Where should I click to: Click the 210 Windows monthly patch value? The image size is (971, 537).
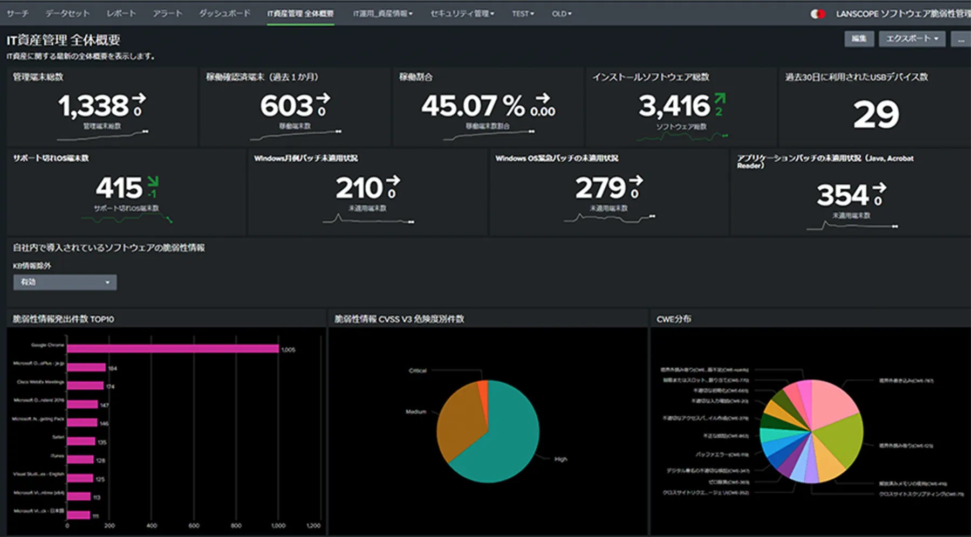359,188
